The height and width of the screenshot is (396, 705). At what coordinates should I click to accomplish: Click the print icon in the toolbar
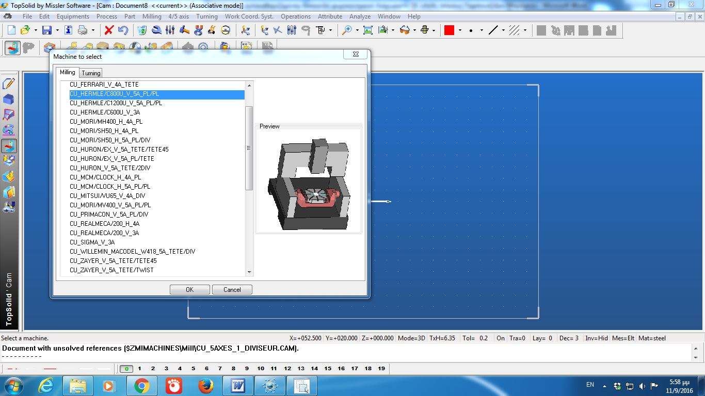[x=83, y=30]
